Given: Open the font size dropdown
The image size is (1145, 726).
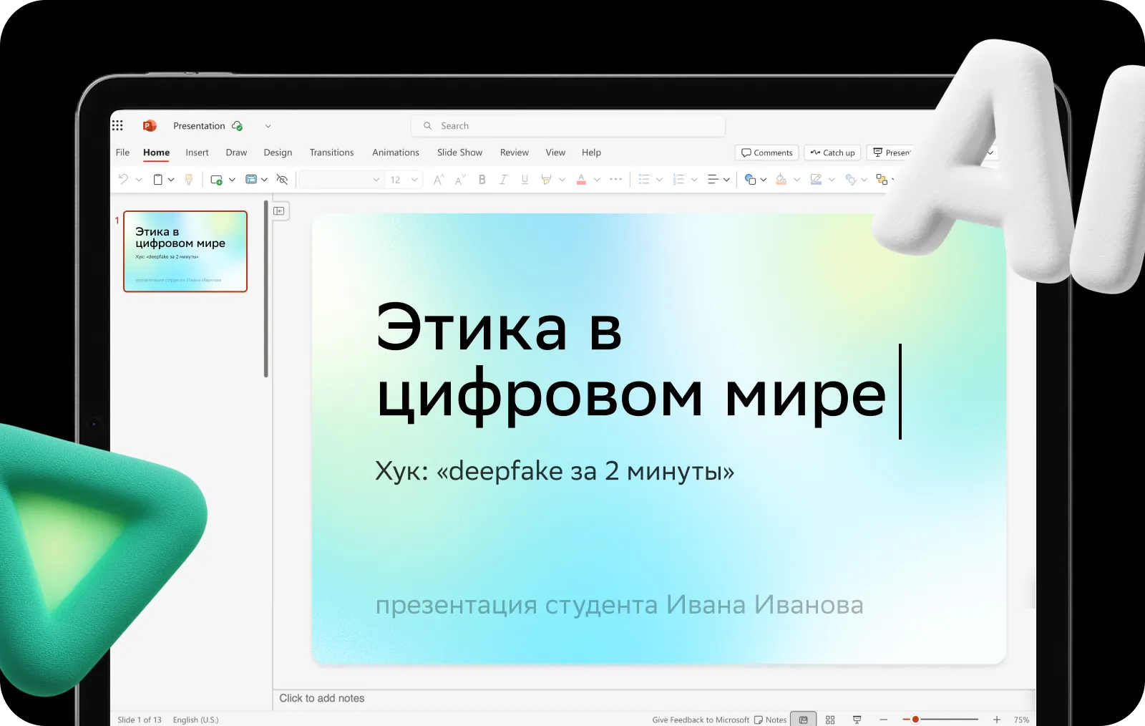Looking at the screenshot, I should click(414, 180).
